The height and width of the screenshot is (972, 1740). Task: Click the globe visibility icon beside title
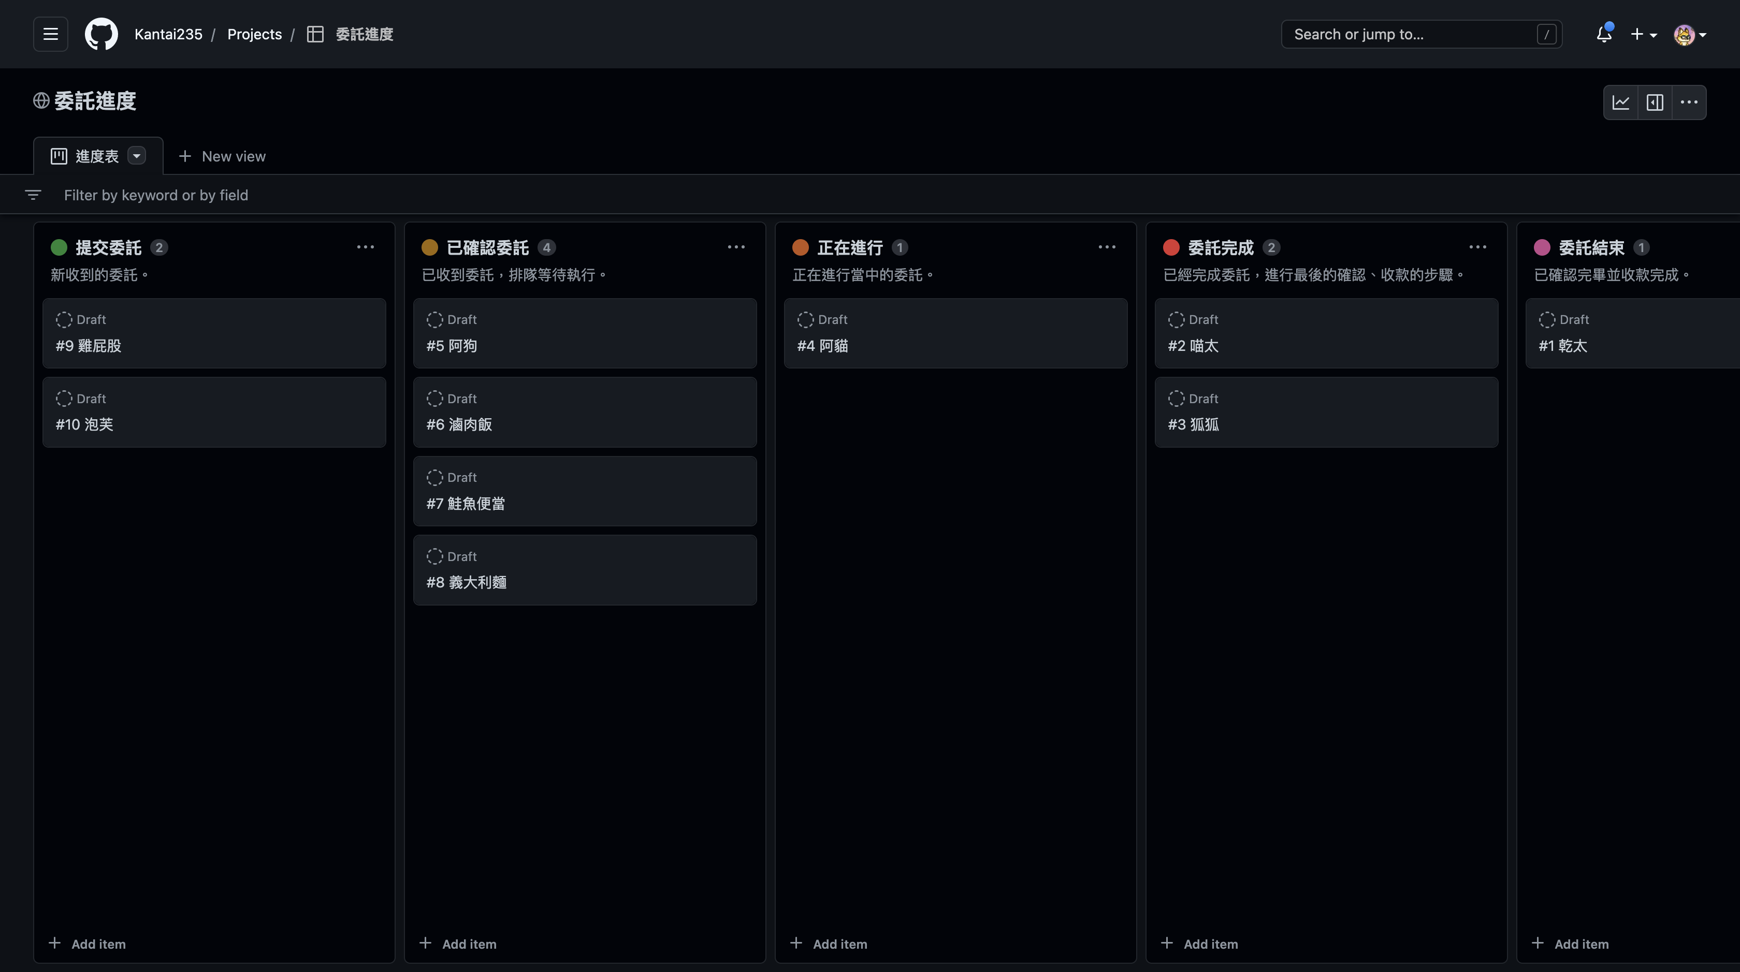click(x=41, y=100)
